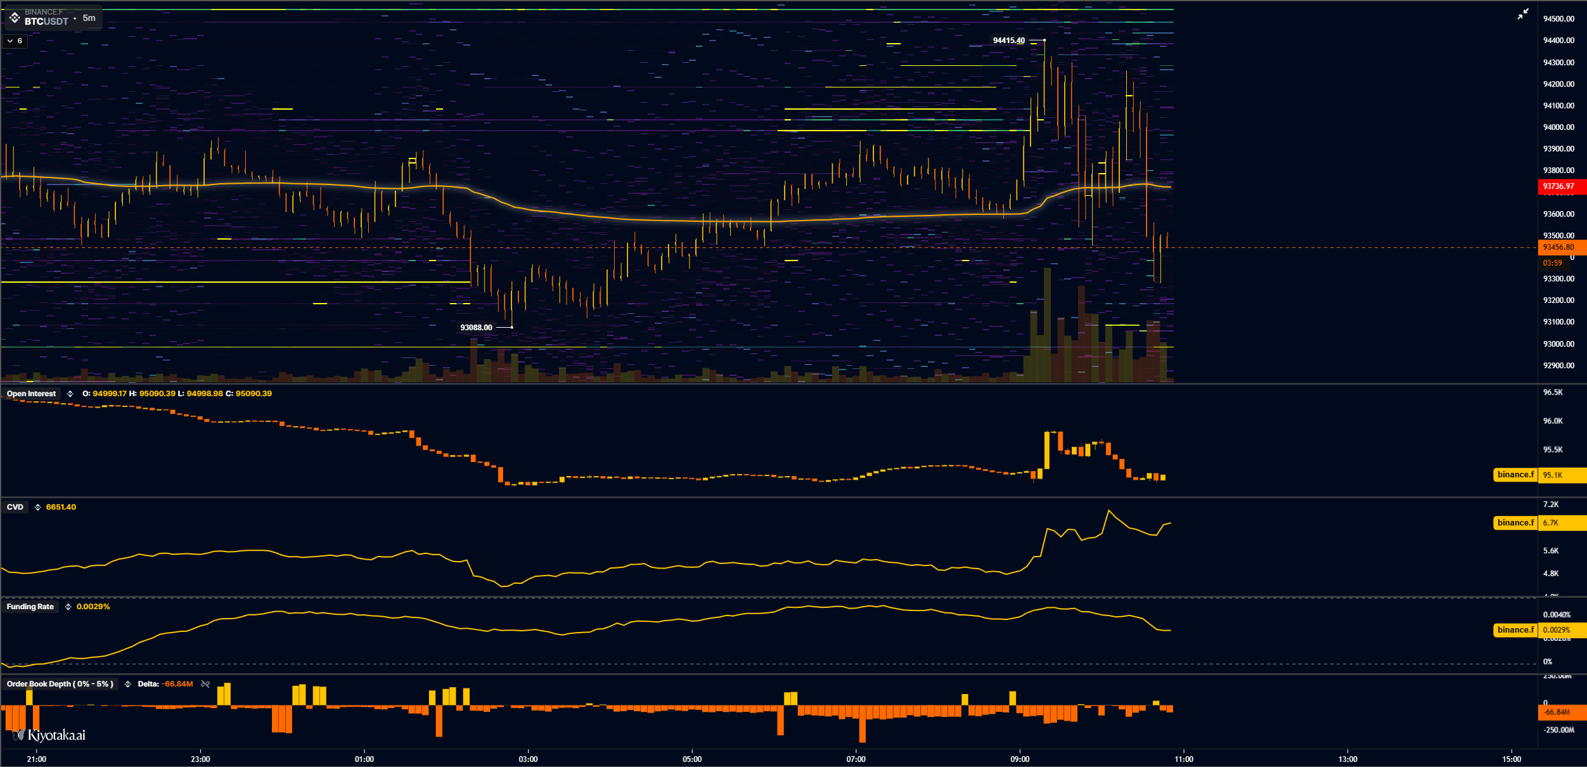Click the exchange icon beside Open Interest OHLC values
Viewport: 1587px width, 767px height.
70,393
